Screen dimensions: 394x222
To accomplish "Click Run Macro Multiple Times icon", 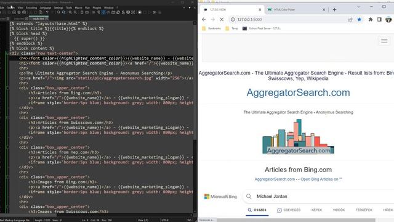I will (155, 12).
